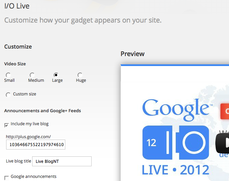The height and width of the screenshot is (181, 229).
Task: Click the Announcements and Google+ Feeds heading
Action: coord(42,111)
